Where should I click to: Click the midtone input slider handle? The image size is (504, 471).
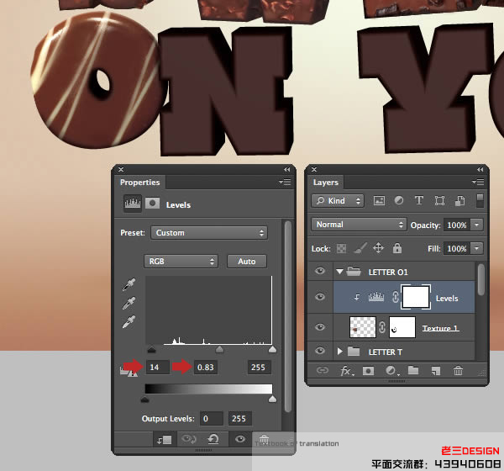(x=219, y=348)
